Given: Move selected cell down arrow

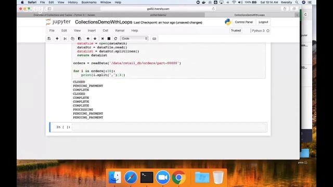Looking at the screenshot, I should pos(95,38).
